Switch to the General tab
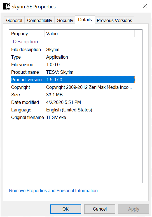Viewport: 152px width, 217px height. pos(14,20)
